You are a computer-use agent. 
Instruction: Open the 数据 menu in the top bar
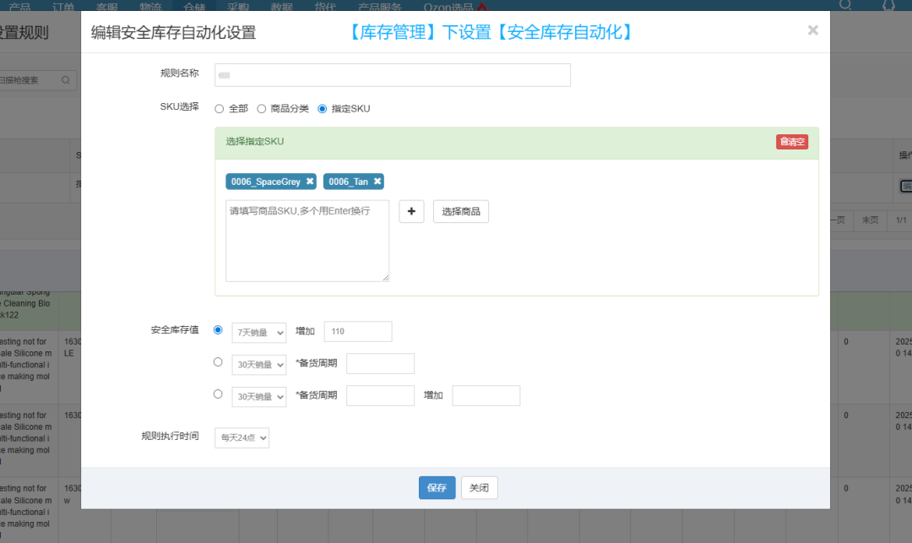(x=281, y=6)
